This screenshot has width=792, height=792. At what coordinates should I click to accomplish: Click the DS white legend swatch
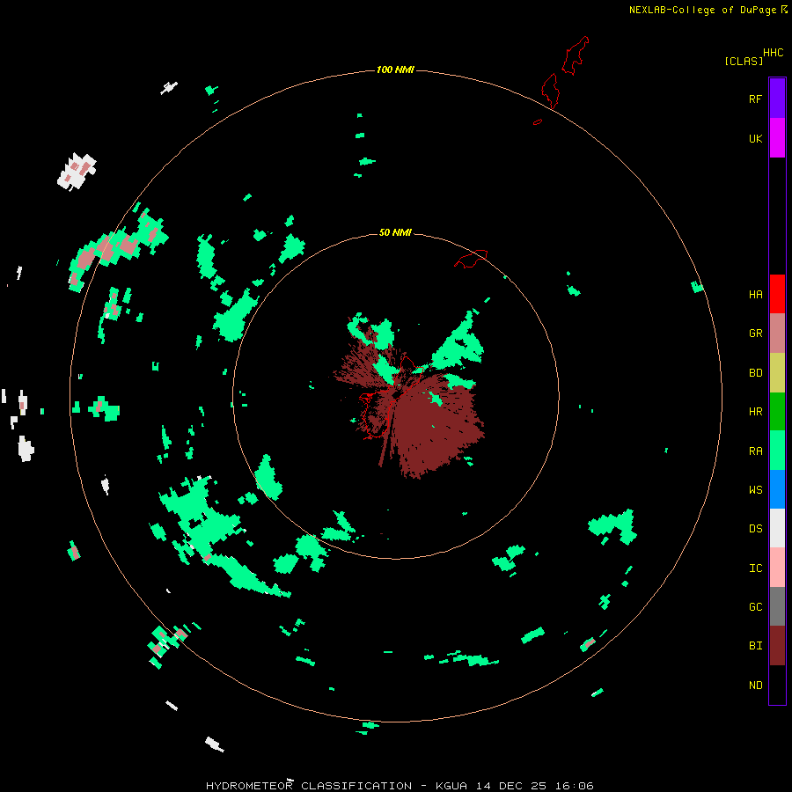coord(777,528)
